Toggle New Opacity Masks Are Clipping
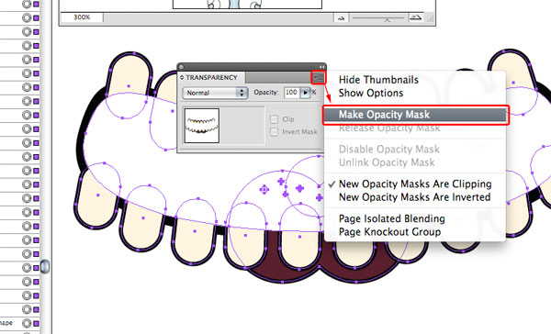Viewport: 551px width, 334px height. pos(415,184)
